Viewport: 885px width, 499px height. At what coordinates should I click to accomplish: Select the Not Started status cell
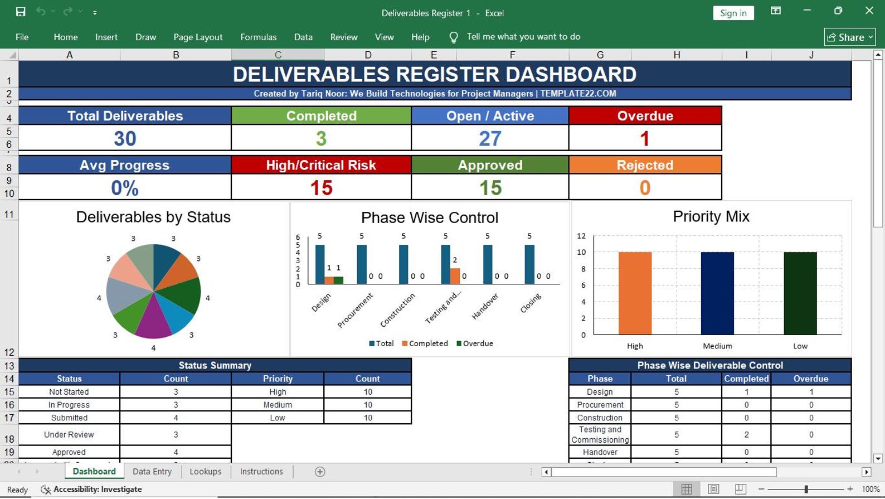point(69,392)
